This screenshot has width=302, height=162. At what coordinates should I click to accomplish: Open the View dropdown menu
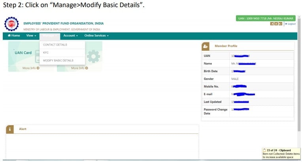click(31, 36)
